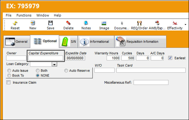Click the Miscellaneous Ref input field

[x=151, y=82]
